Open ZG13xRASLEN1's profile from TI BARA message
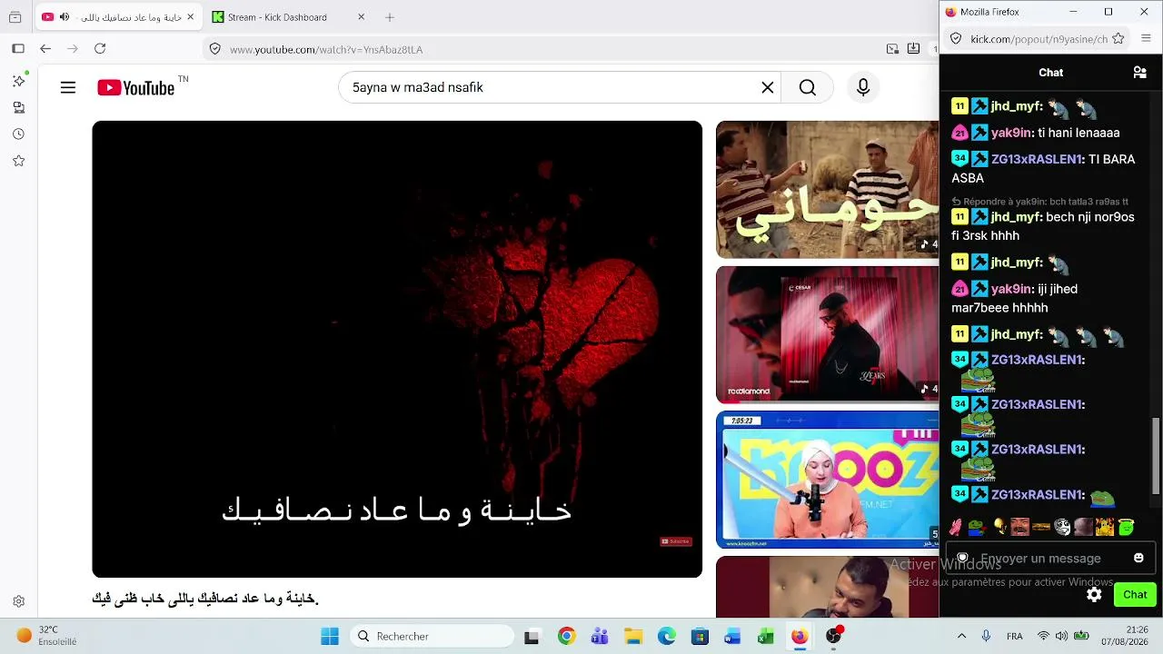 [x=1037, y=159]
